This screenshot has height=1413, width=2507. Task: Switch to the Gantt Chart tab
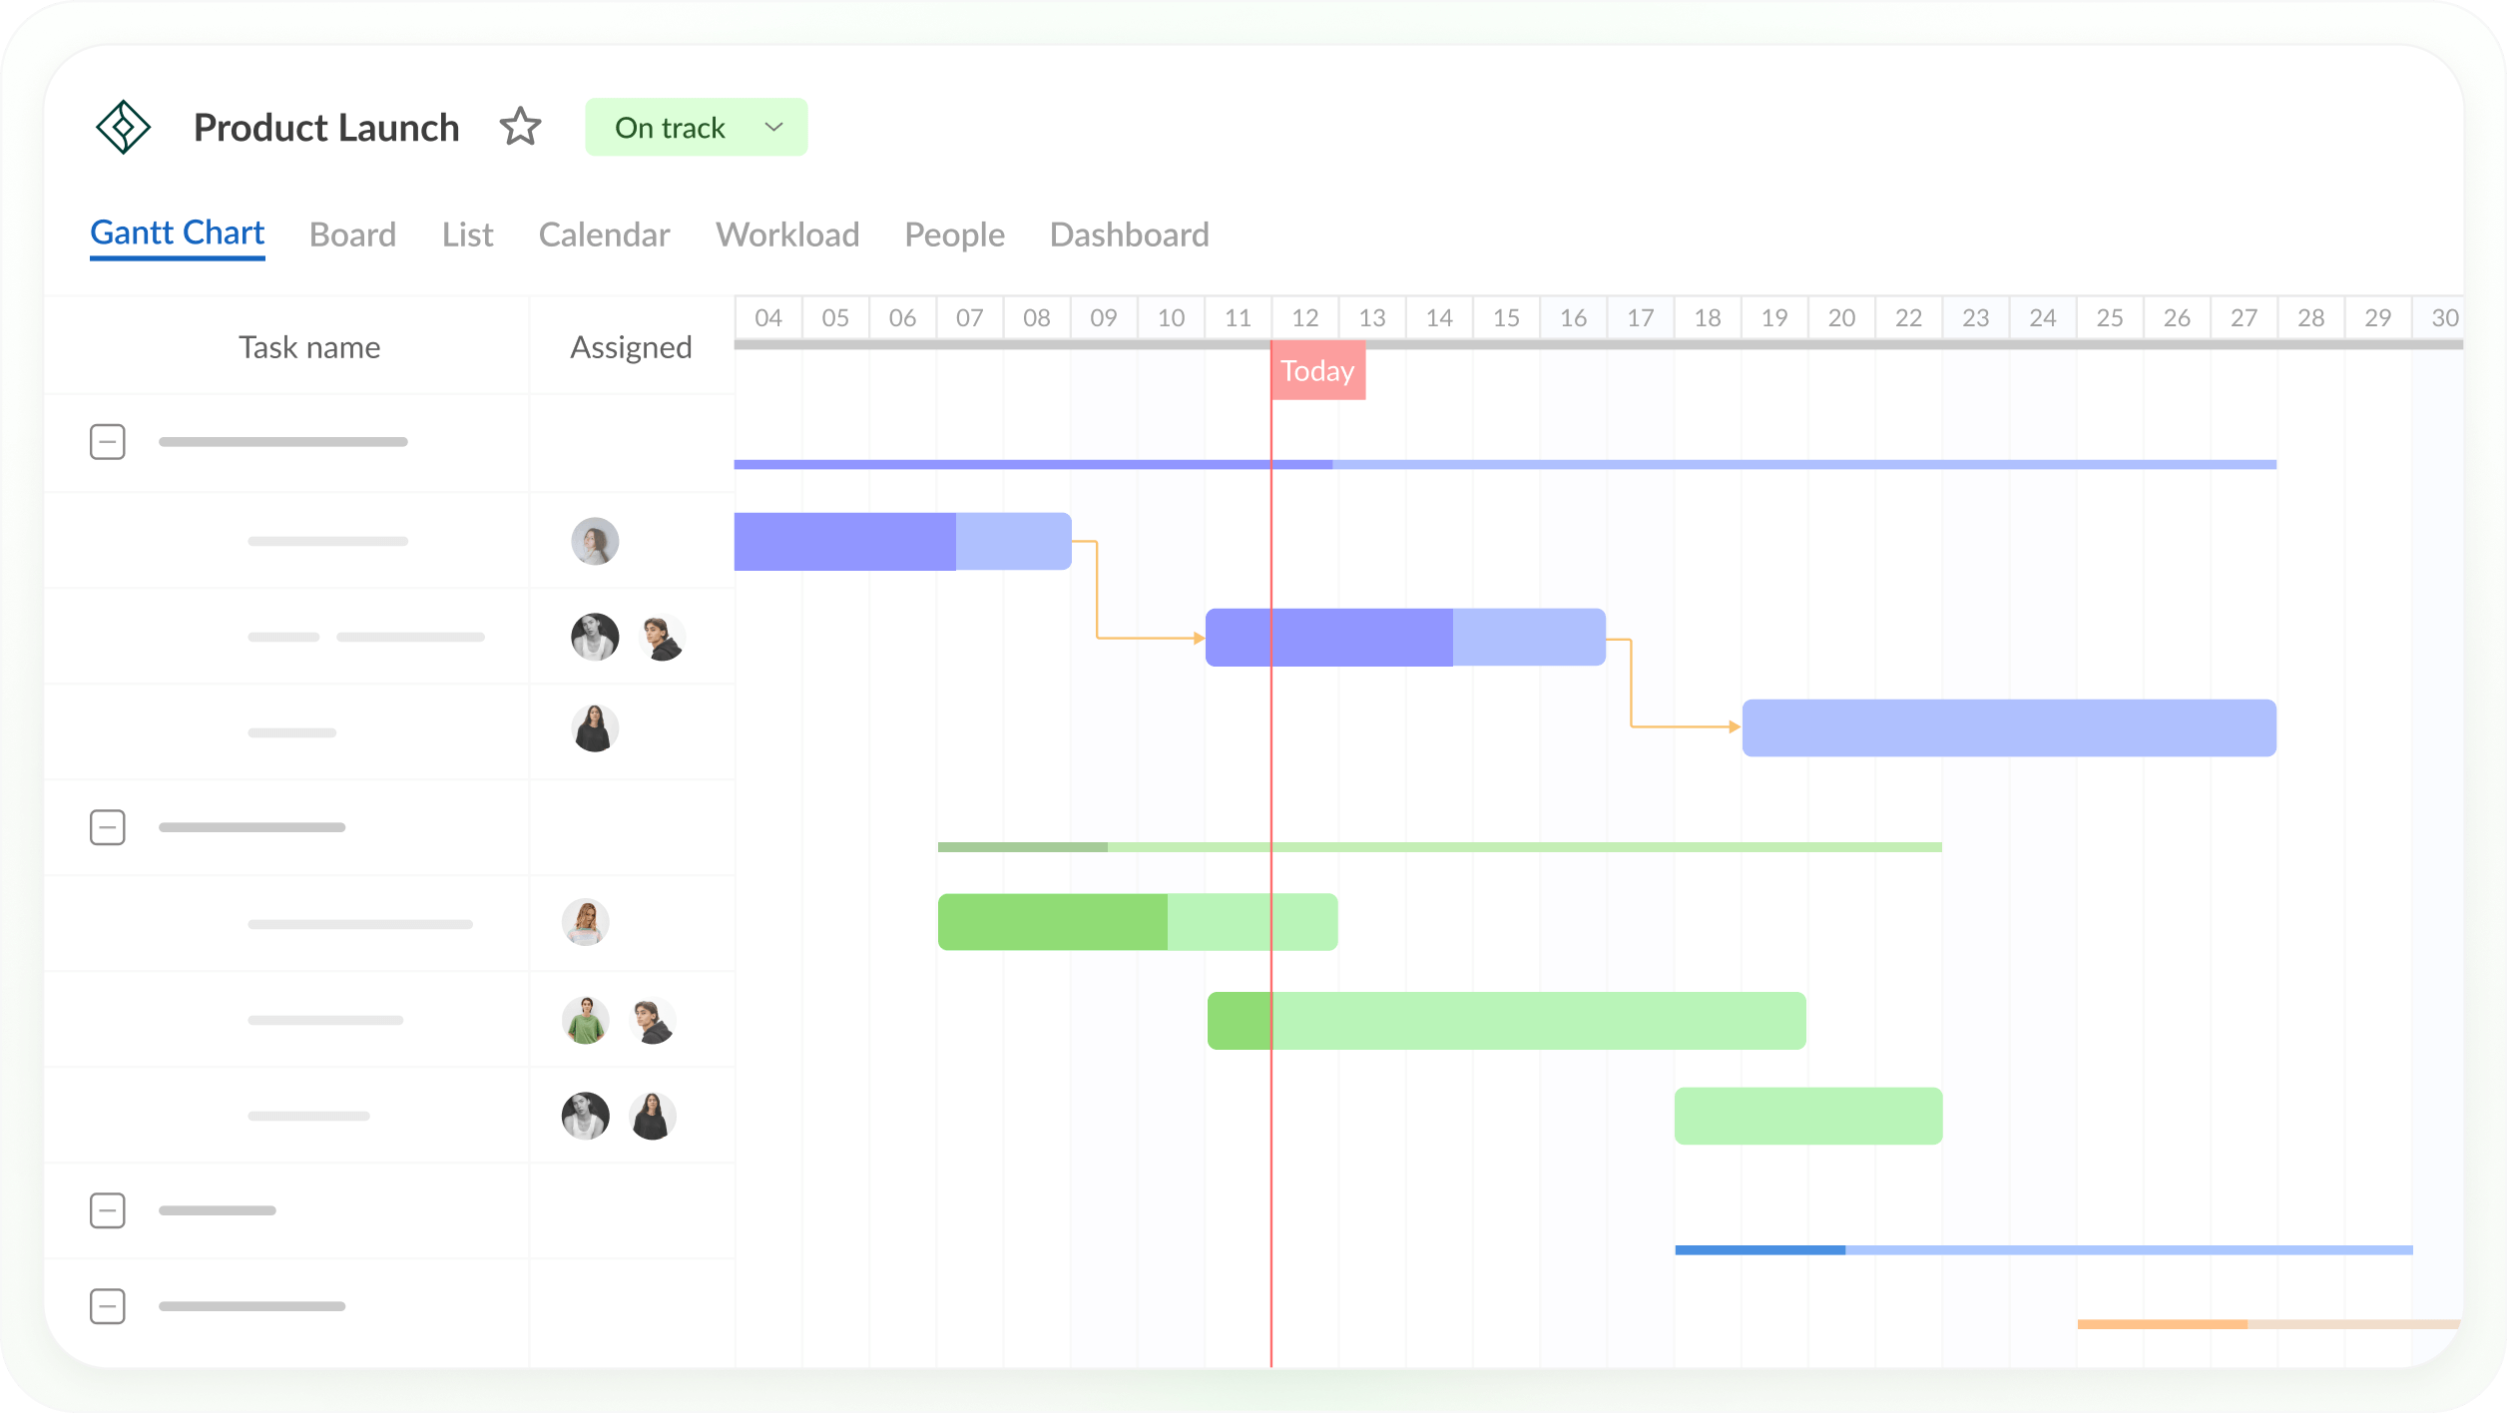176,235
